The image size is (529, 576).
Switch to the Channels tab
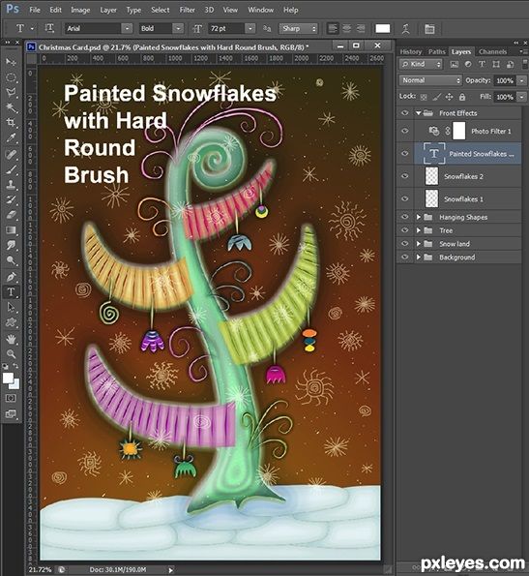[492, 52]
